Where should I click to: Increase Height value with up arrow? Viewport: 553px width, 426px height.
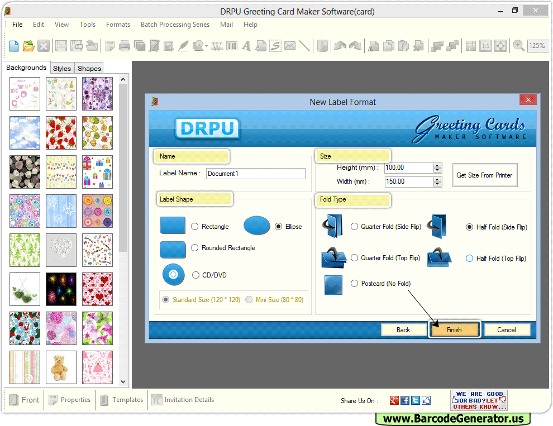click(437, 165)
